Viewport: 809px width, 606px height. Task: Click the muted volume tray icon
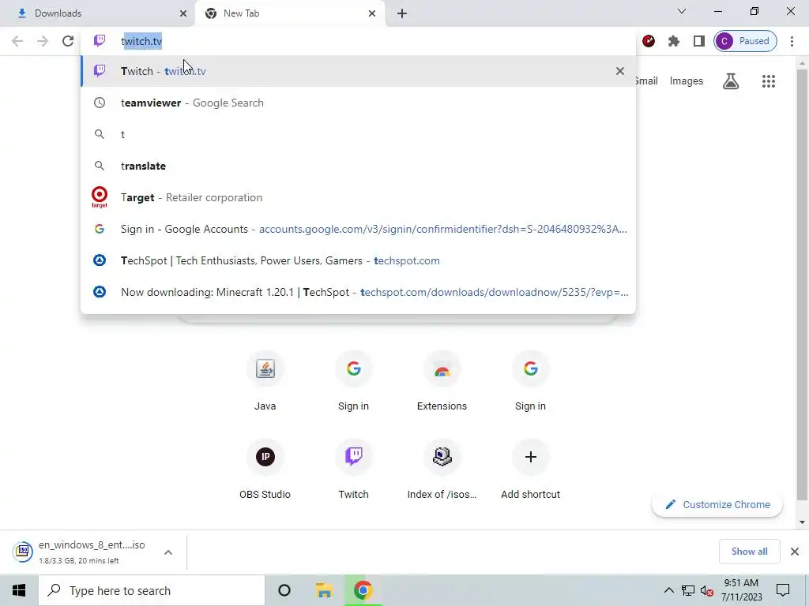[707, 590]
